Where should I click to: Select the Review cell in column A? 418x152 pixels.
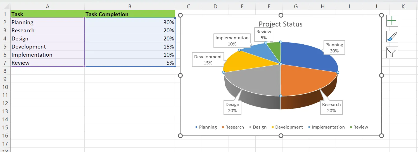point(47,63)
